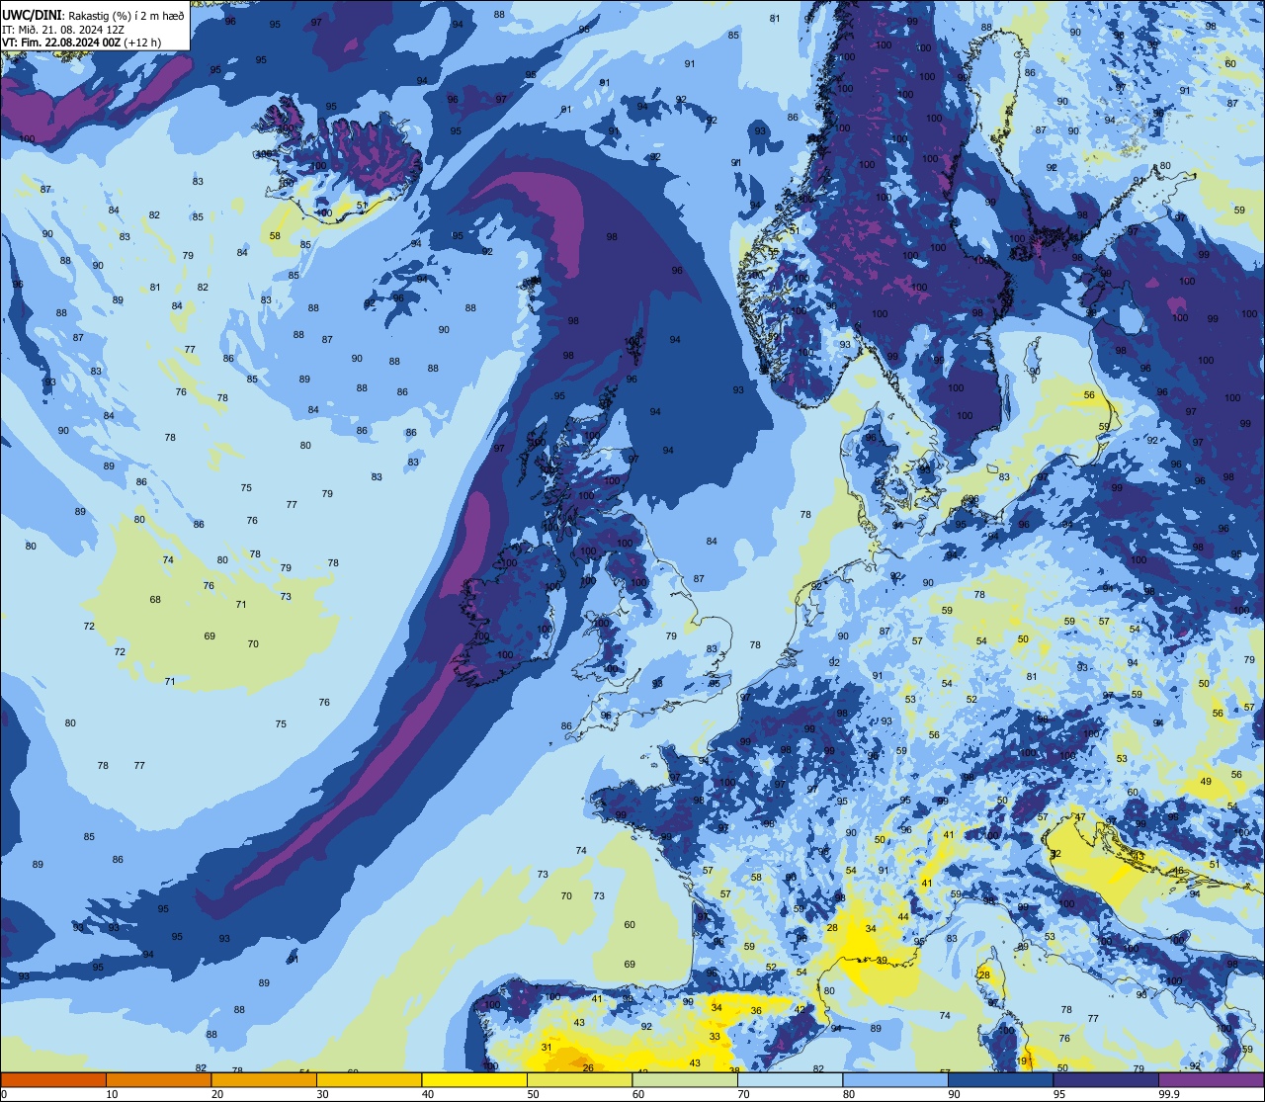Click the dark orange 0–10 legend swatch
Viewport: 1265px width, 1102px height.
click(x=53, y=1079)
